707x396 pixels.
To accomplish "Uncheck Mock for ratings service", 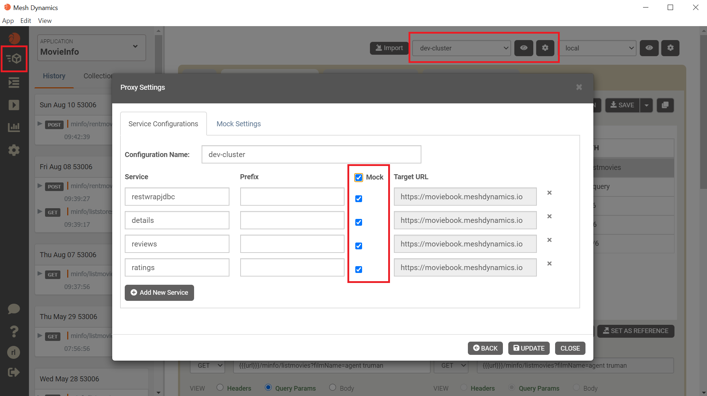I will click(359, 269).
